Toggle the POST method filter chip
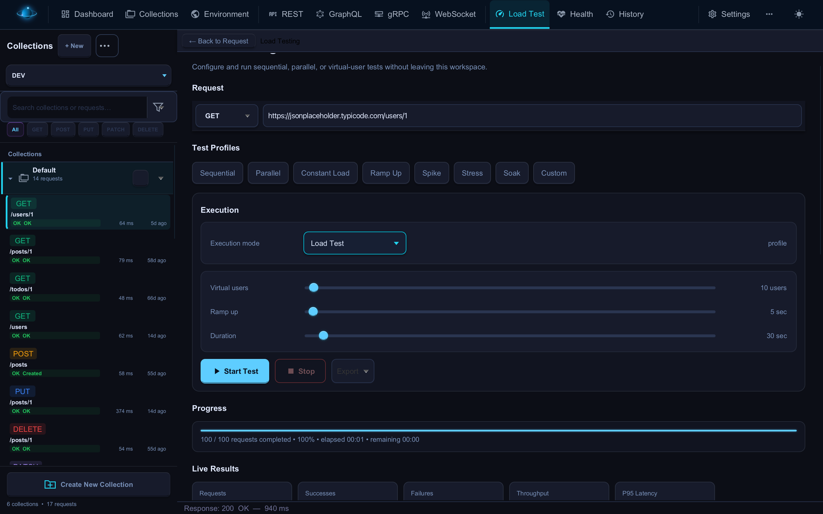 tap(63, 130)
